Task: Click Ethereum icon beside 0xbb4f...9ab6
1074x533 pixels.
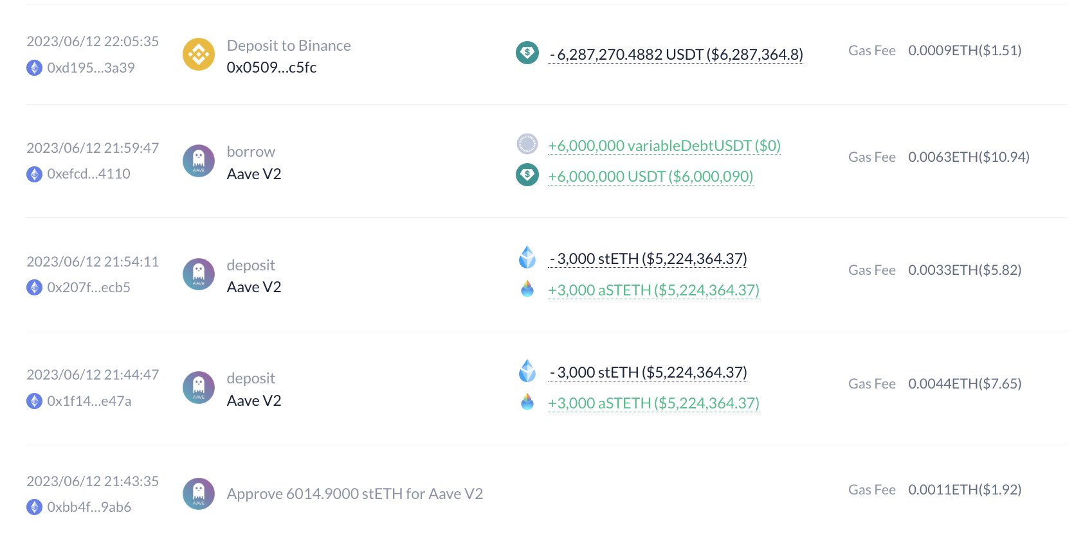Action: tap(34, 507)
